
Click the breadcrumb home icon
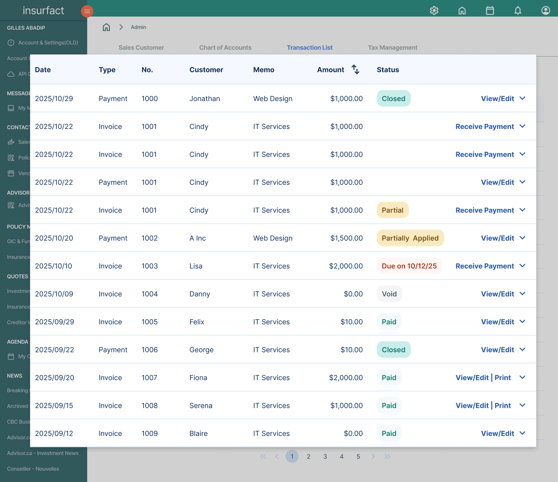106,27
